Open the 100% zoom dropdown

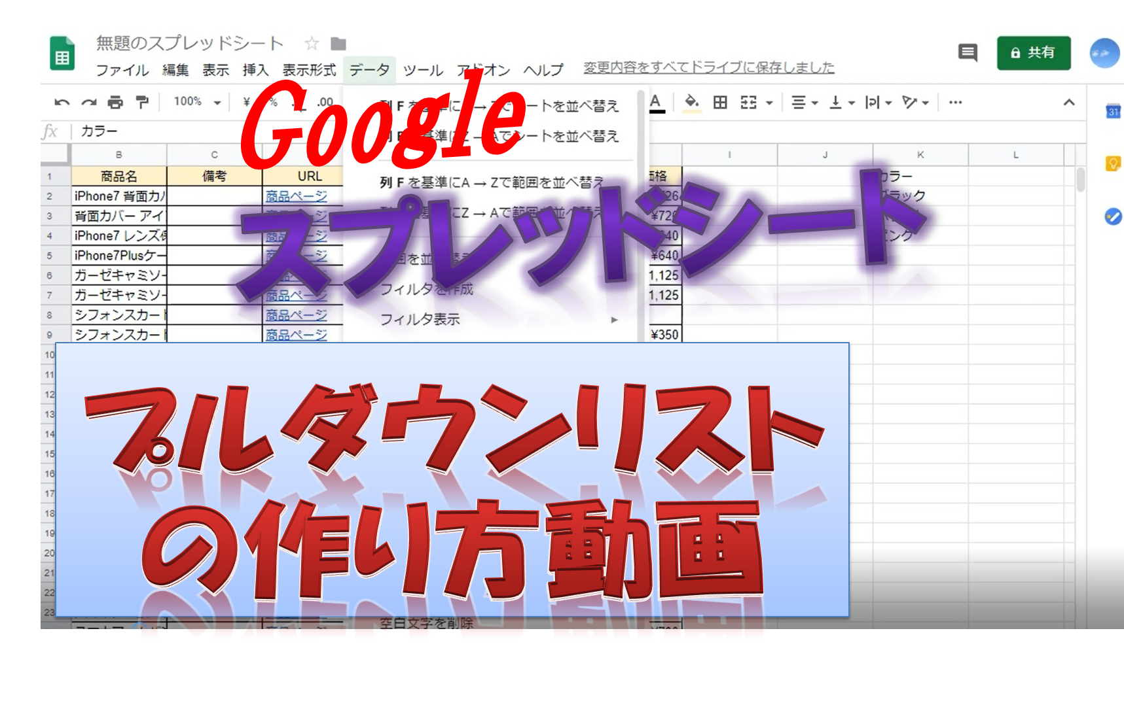pos(197,102)
